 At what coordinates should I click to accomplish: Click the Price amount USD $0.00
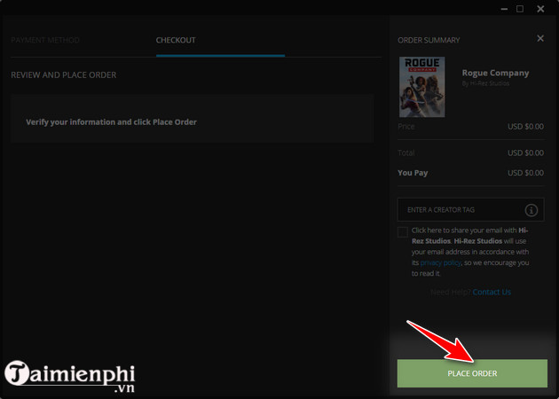tap(525, 127)
